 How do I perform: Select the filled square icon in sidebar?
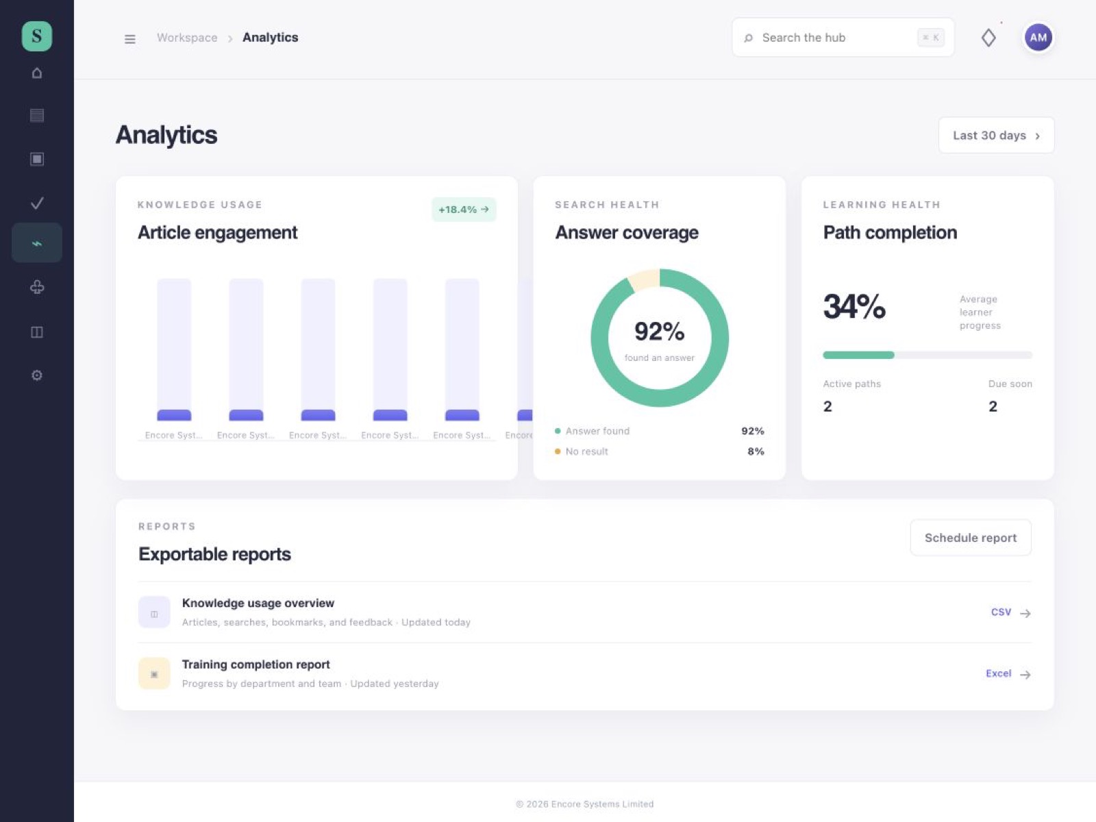[x=37, y=159]
